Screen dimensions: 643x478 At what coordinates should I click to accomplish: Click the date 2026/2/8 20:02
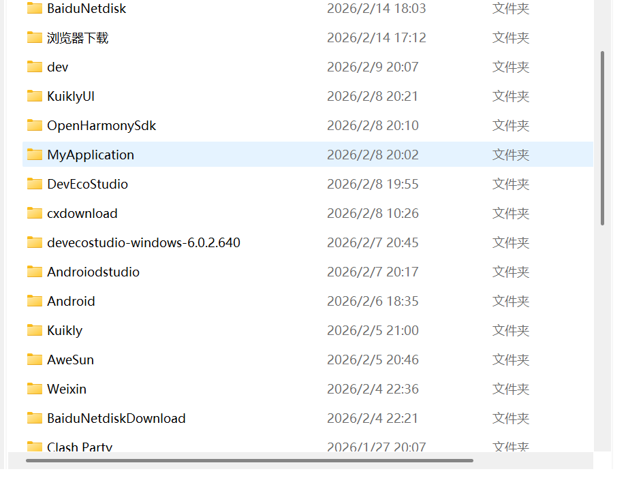373,155
